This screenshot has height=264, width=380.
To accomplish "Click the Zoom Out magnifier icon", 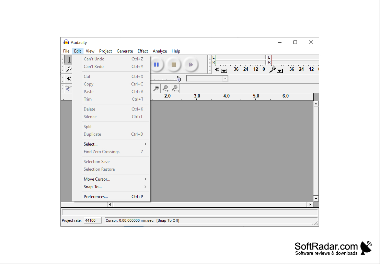I will [x=156, y=88].
